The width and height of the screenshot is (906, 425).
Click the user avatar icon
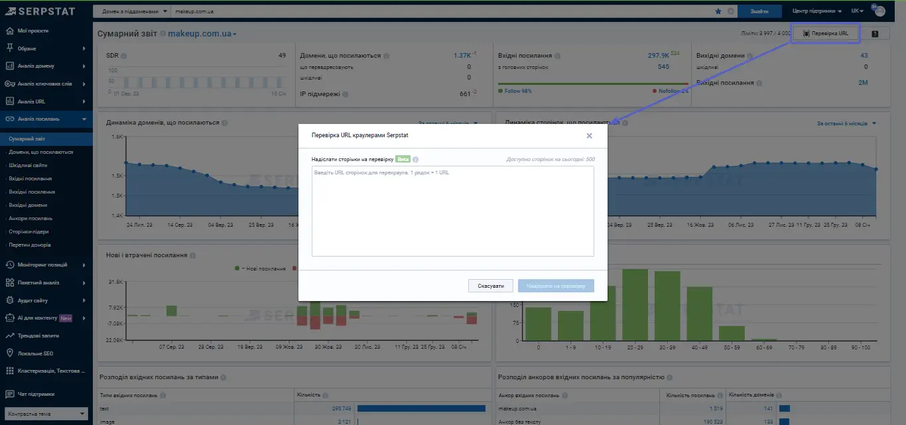coord(879,11)
